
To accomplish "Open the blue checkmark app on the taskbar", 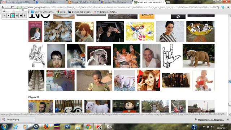I will pyautogui.click(x=67, y=127).
